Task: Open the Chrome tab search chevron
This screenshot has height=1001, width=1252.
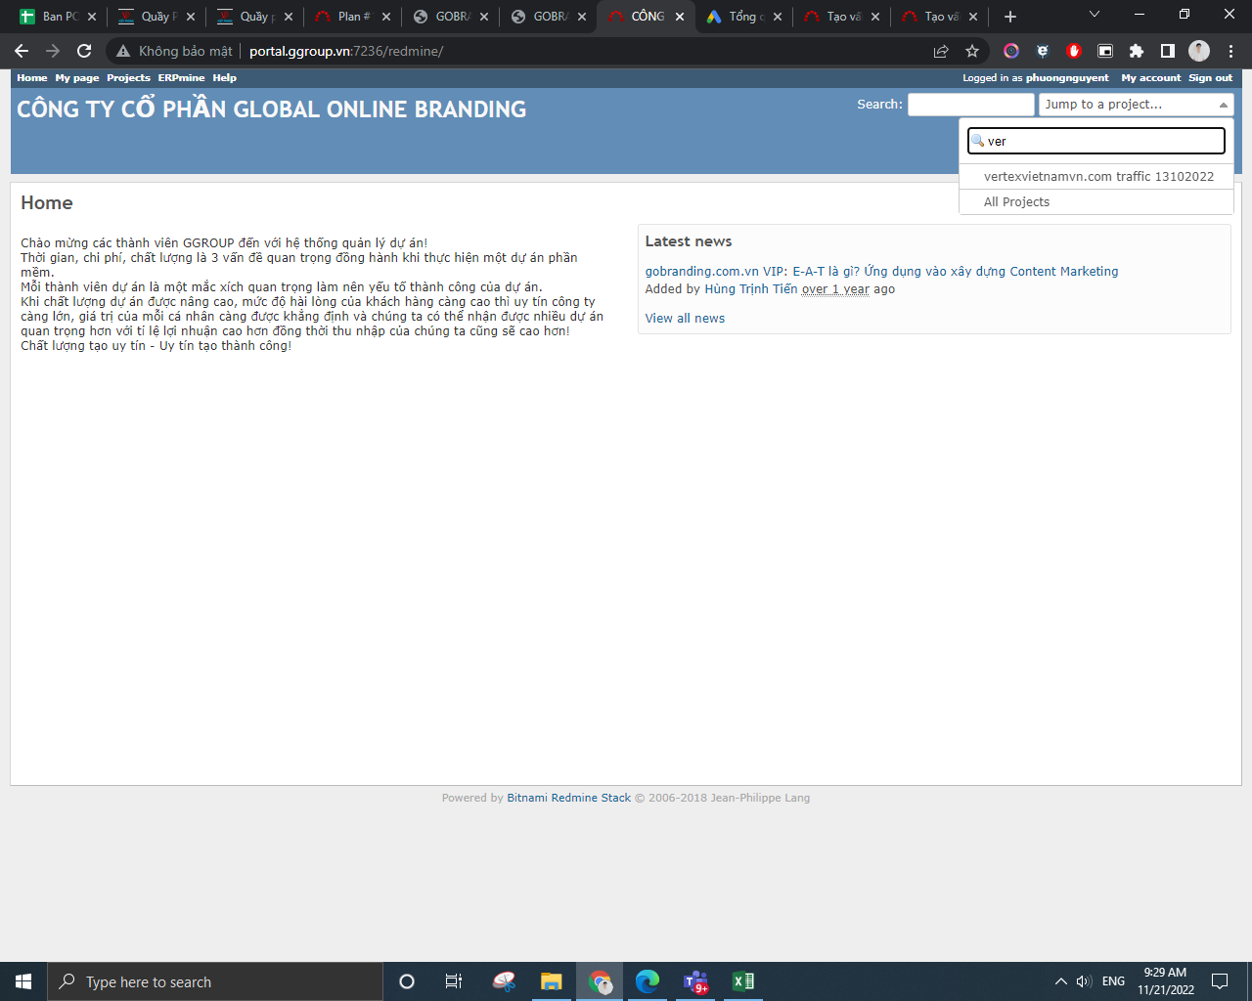Action: pyautogui.click(x=1094, y=16)
